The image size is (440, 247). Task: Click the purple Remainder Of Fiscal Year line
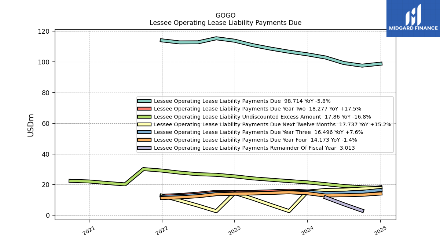coord(344,204)
